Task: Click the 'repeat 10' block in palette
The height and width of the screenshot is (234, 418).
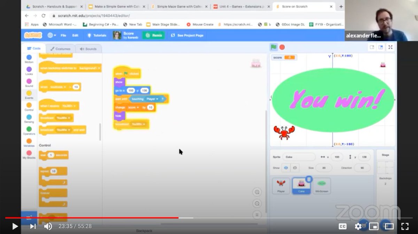Action: [53, 176]
